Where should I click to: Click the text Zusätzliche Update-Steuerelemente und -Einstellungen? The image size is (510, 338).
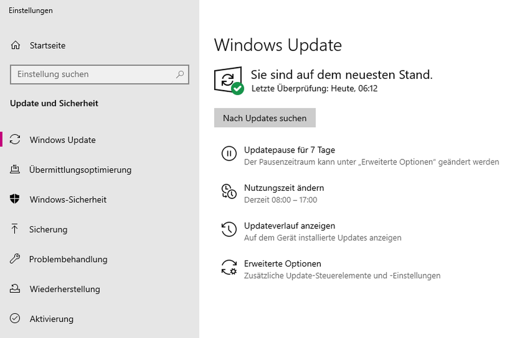(x=342, y=276)
